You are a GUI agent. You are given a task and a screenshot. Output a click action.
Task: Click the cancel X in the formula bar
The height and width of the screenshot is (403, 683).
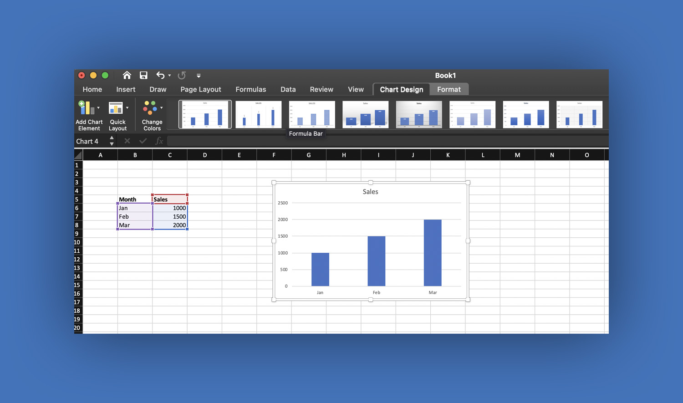pos(127,141)
